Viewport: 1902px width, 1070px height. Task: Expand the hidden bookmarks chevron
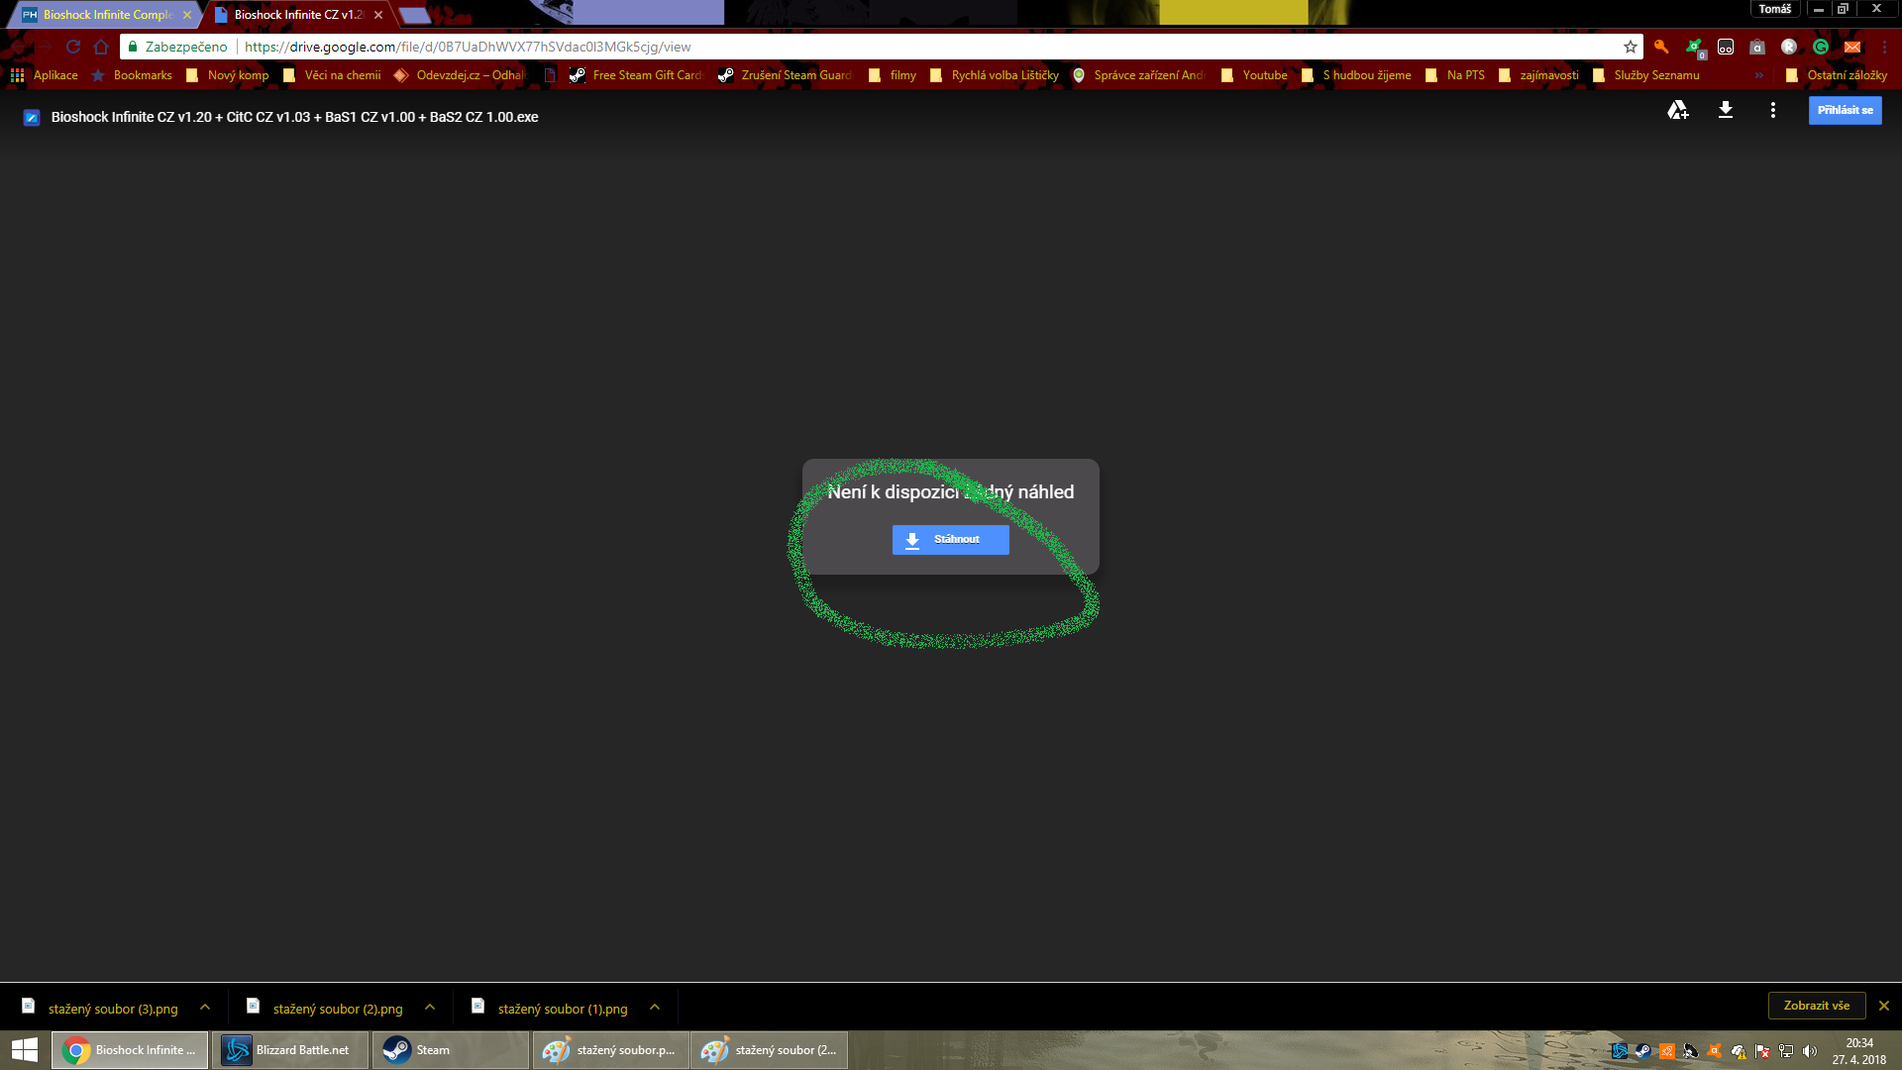pos(1759,75)
